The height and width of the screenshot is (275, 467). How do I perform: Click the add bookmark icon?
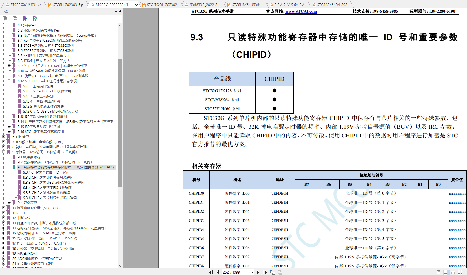[15, 19]
